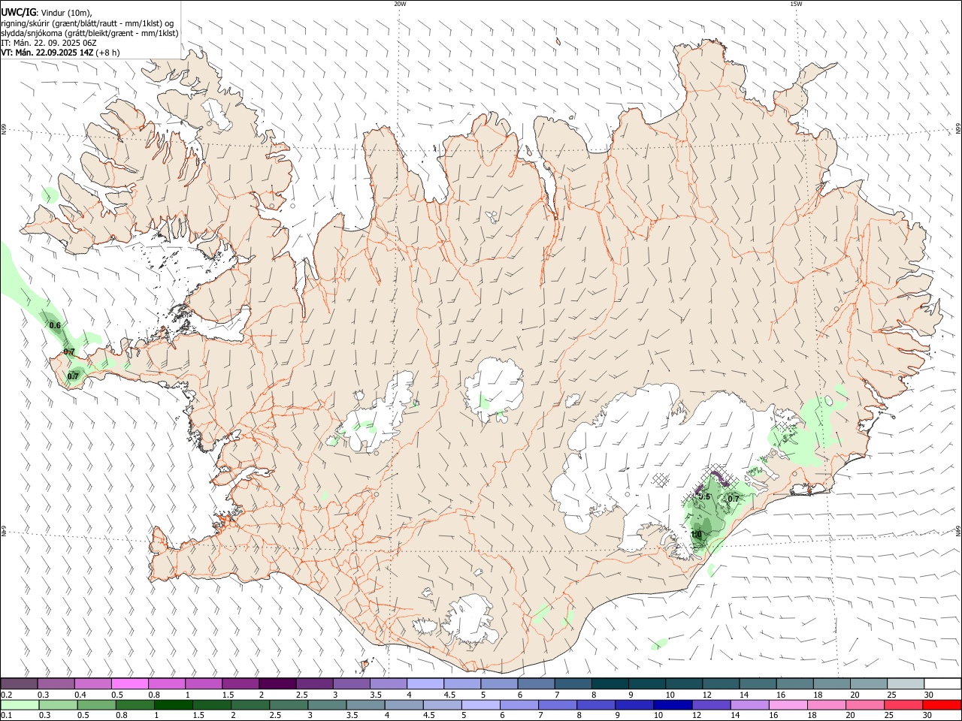962x721 pixels.
Task: Select the bottom legend row swatch labeled 2.5
Action: (289, 704)
